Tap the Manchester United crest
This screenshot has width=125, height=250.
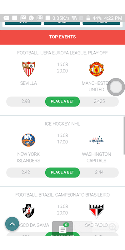[97, 68]
